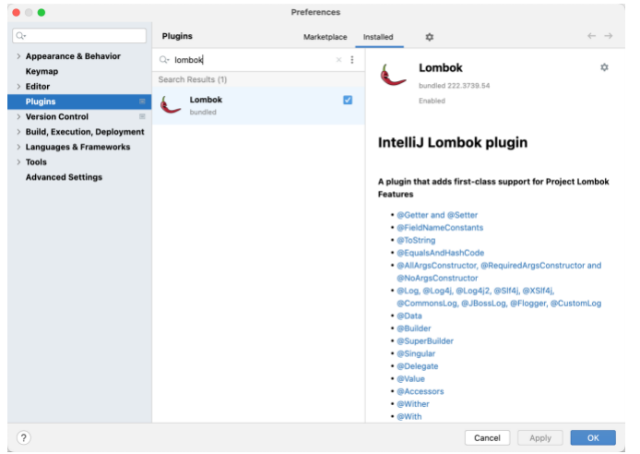Click the forward navigation arrow

click(x=609, y=36)
